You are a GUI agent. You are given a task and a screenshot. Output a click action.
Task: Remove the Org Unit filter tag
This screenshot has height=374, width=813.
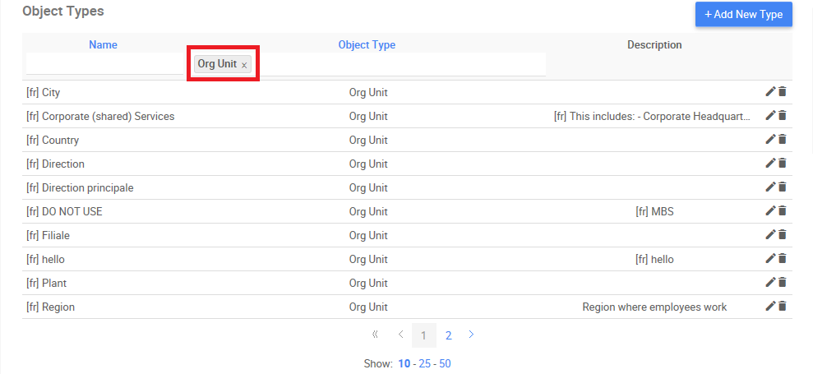pyautogui.click(x=244, y=65)
